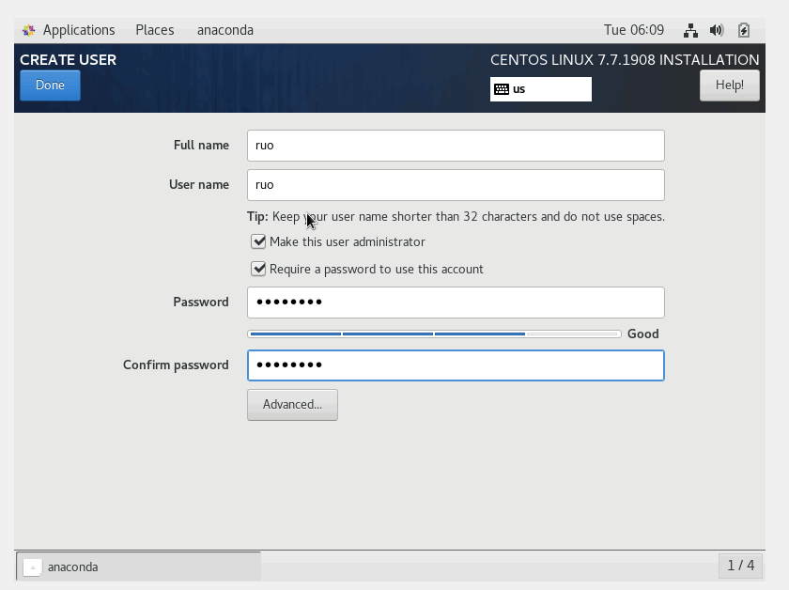Click the Full name field
The image size is (789, 590).
click(456, 146)
